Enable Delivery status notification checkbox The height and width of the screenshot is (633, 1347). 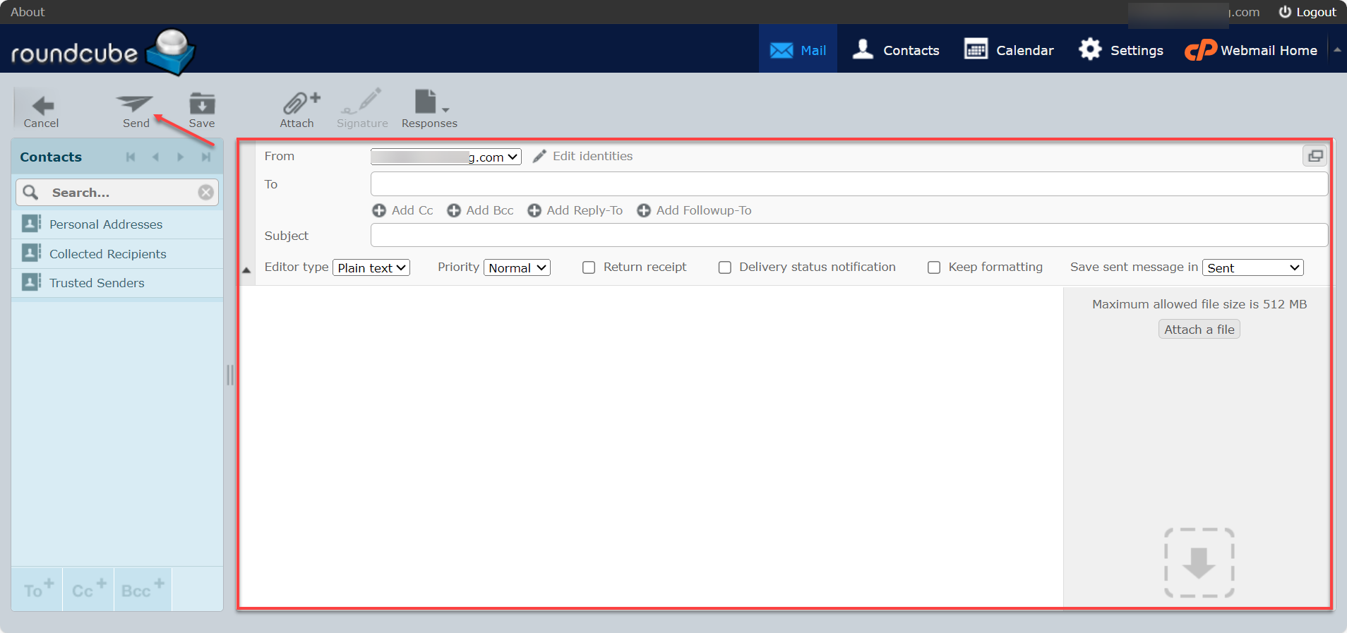pyautogui.click(x=725, y=267)
